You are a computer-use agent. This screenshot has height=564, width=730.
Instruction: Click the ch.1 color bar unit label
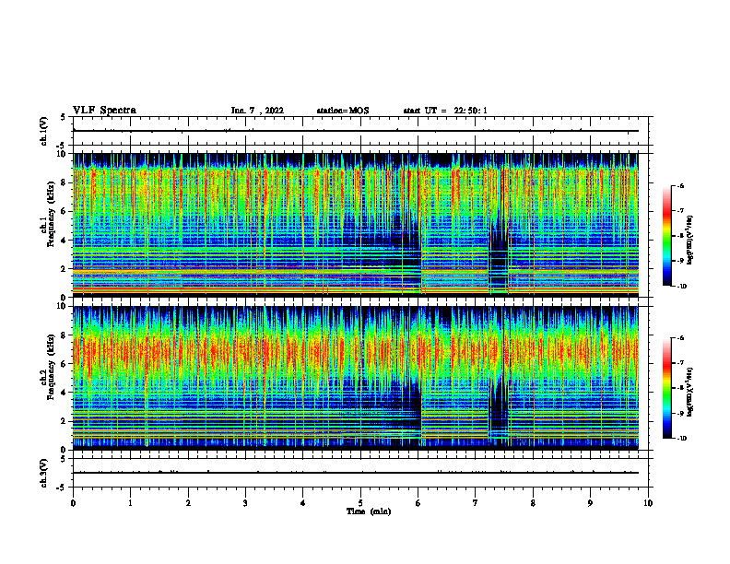coord(689,241)
